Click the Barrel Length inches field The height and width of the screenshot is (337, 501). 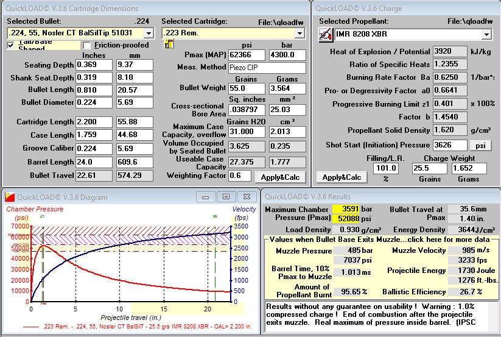[x=94, y=162]
